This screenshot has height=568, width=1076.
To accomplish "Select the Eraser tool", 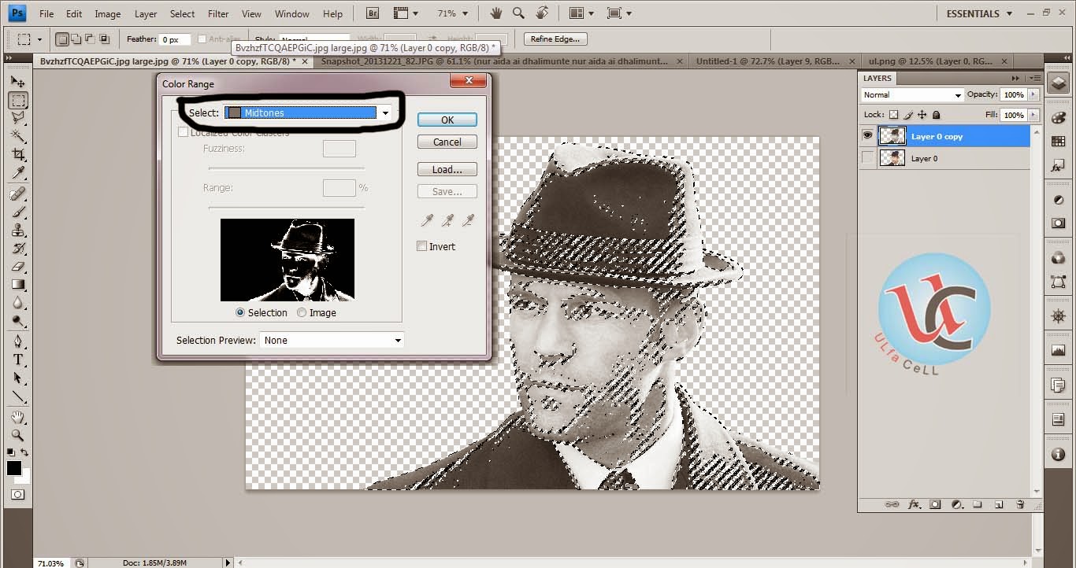I will pos(17,266).
